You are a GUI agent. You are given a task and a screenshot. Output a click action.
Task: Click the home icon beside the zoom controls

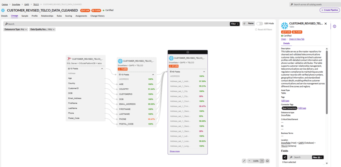point(268,161)
